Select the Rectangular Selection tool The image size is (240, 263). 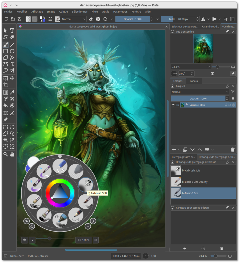click(x=6, y=127)
